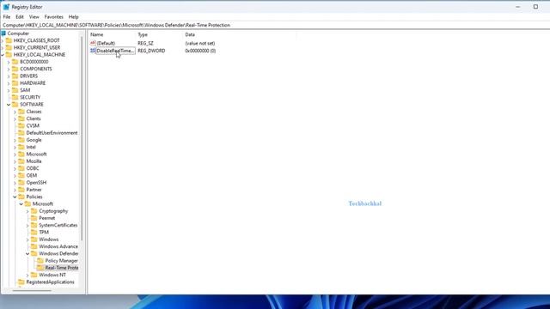The width and height of the screenshot is (550, 309).
Task: Open the File menu
Action: pyautogui.click(x=7, y=17)
